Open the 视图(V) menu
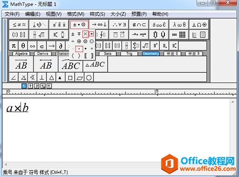 54,14
